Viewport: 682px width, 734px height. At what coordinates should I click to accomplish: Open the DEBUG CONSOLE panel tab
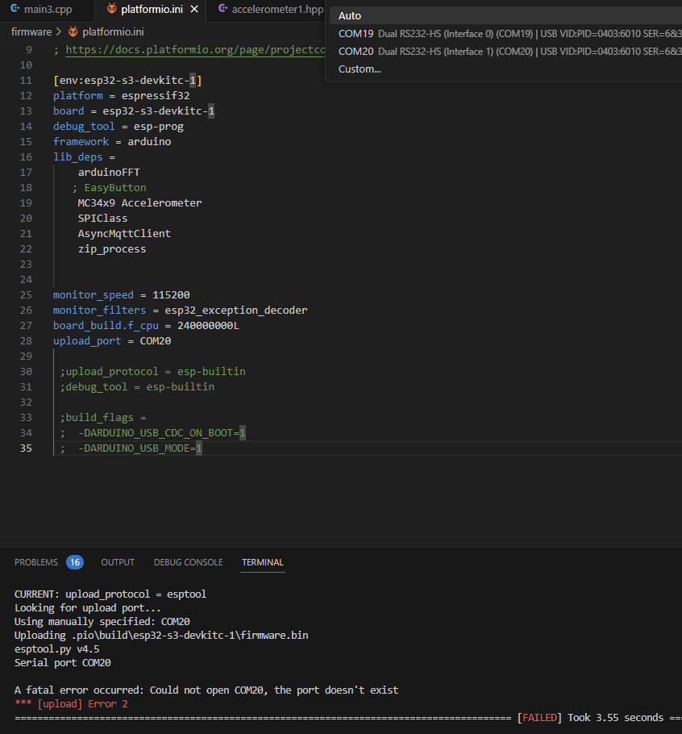[x=188, y=562]
